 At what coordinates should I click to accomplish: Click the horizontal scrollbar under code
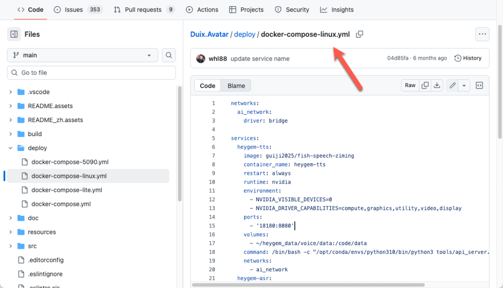[307, 285]
